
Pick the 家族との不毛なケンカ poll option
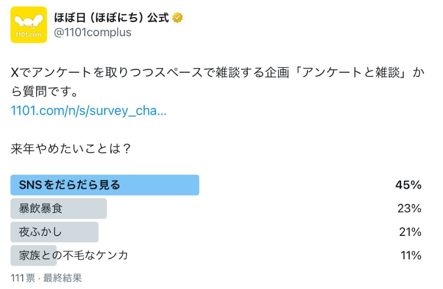[x=74, y=255]
